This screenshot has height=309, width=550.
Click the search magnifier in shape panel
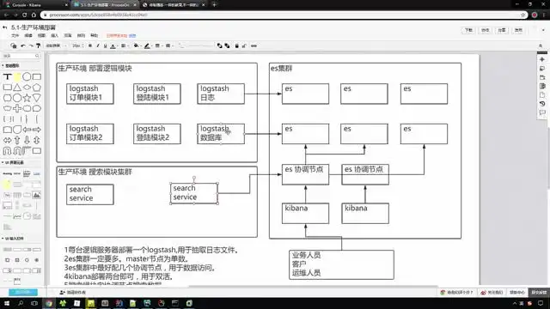pyautogui.click(x=37, y=56)
